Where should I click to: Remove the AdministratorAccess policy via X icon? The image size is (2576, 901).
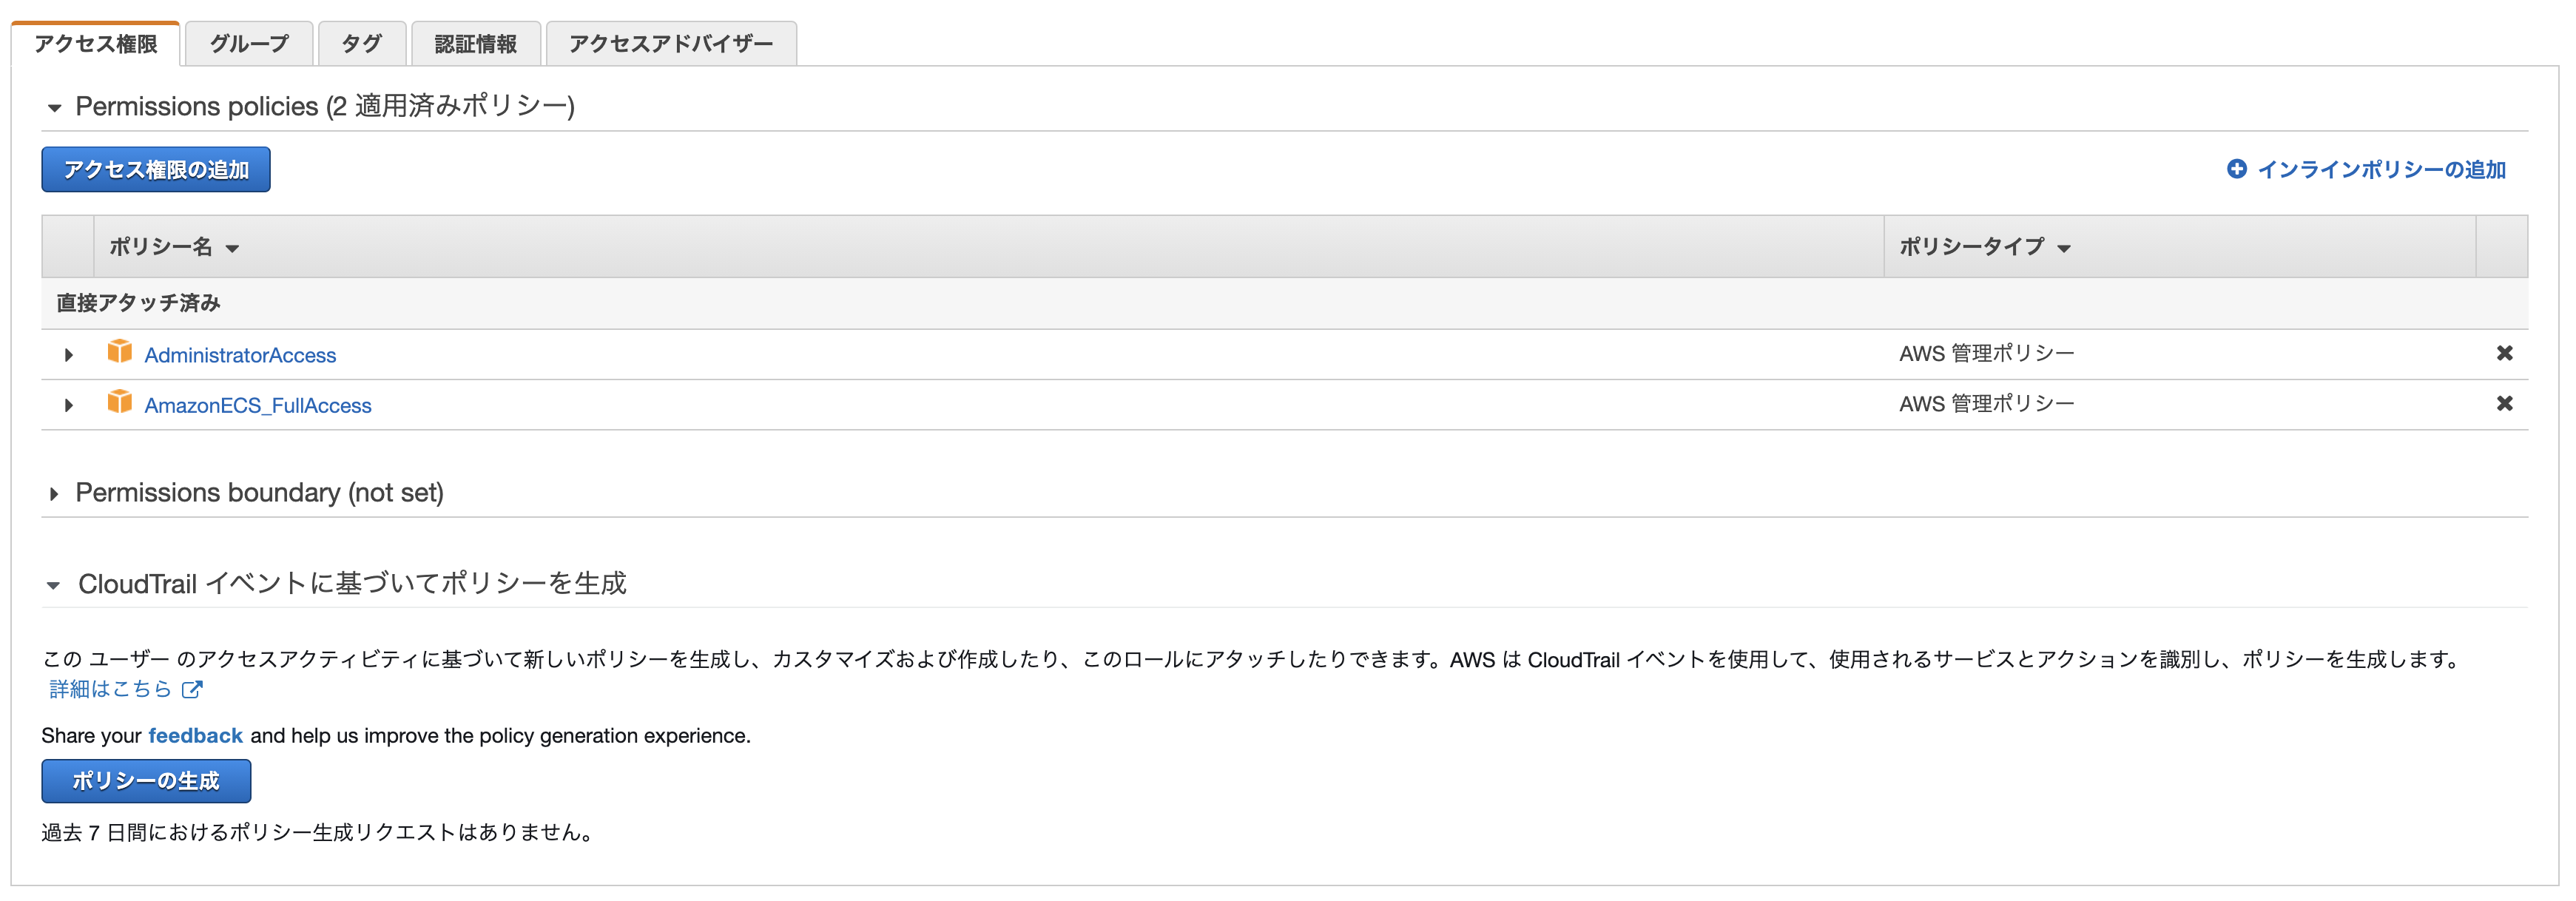tap(2504, 352)
